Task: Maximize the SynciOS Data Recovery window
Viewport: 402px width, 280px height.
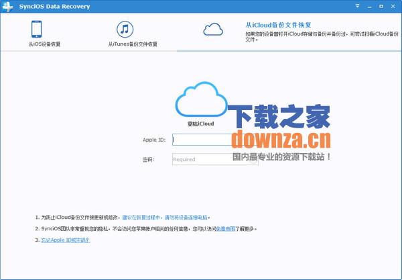Action: coord(381,6)
